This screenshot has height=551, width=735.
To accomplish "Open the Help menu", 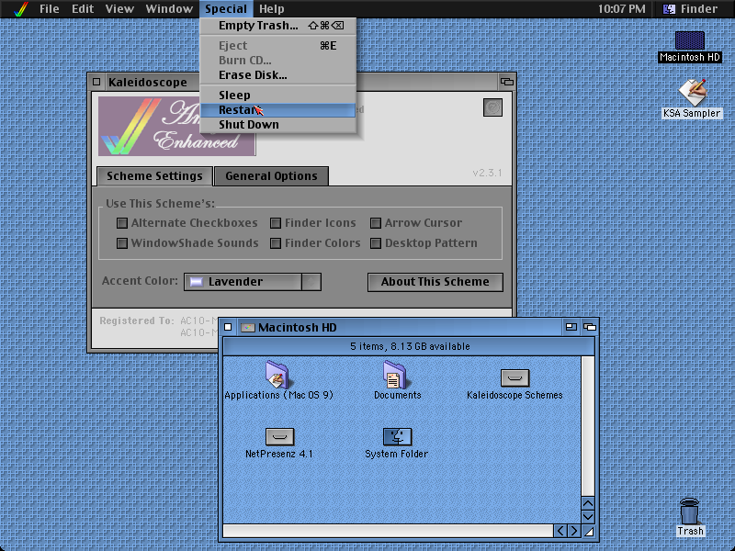I will (271, 9).
